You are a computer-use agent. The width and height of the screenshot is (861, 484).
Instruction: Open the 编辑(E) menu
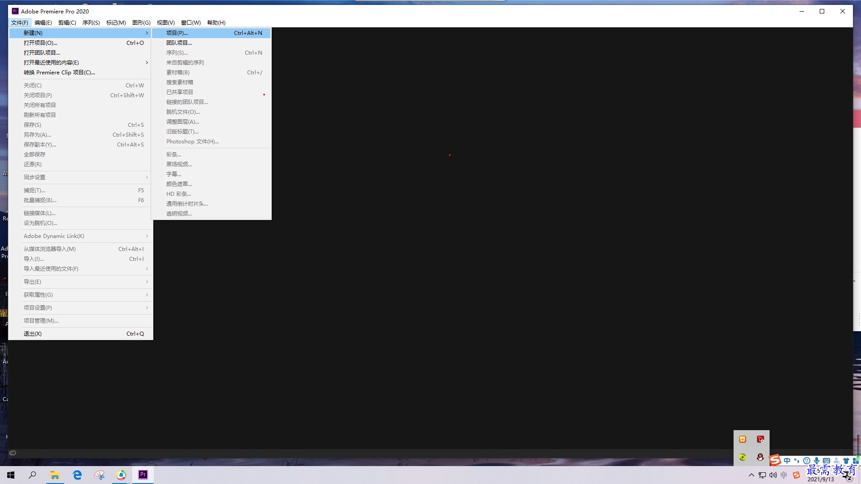point(43,23)
